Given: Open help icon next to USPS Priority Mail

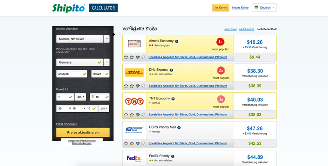Looking at the screenshot, I should pos(179,128).
